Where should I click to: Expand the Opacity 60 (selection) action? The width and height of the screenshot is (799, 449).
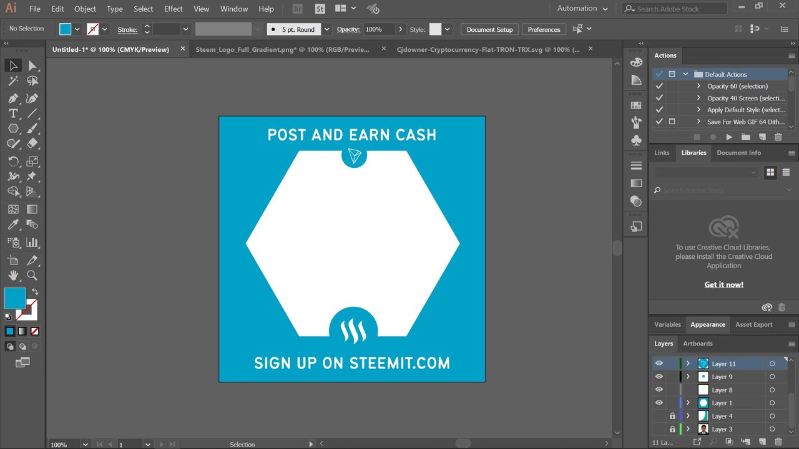click(x=699, y=86)
